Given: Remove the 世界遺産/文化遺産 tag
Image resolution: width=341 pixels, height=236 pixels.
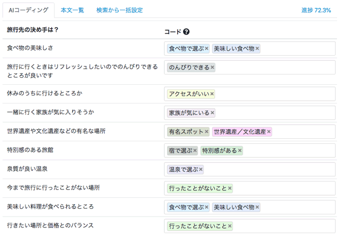Looking at the screenshot, I should point(269,131).
